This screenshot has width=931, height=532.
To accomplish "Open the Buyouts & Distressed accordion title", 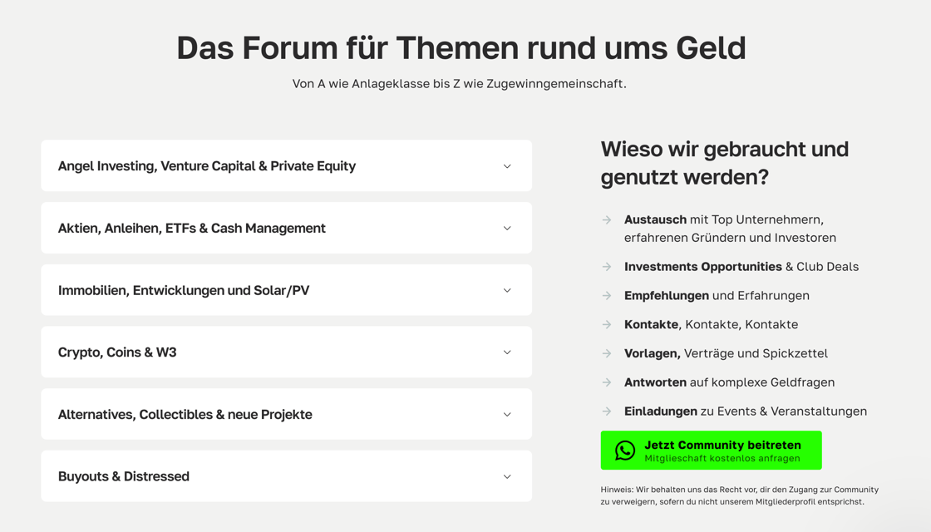I will [124, 476].
